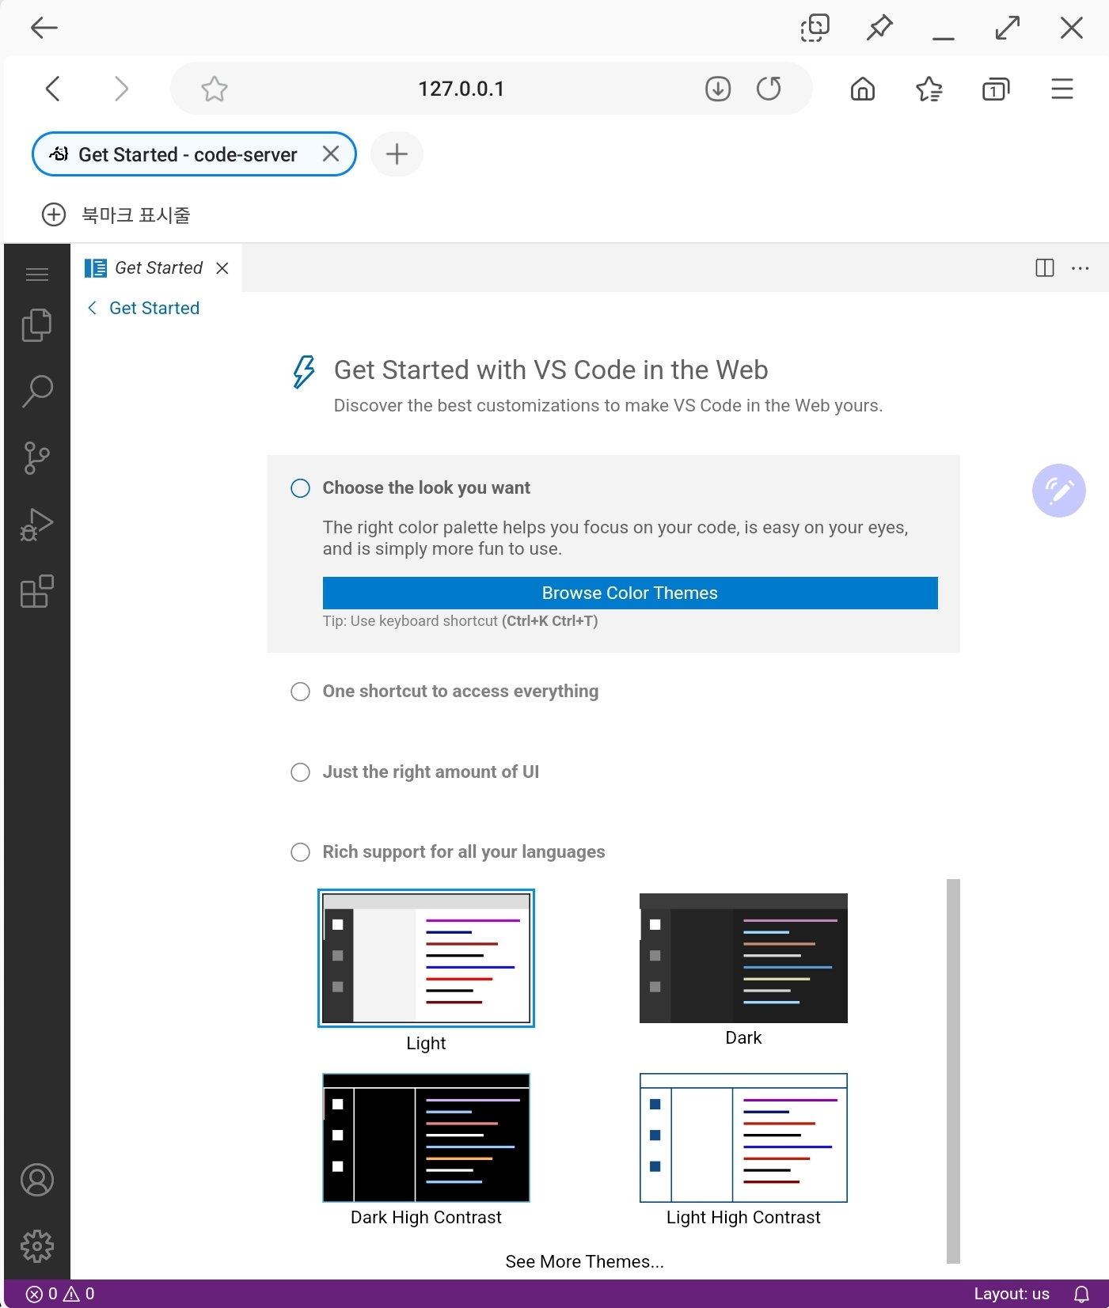The height and width of the screenshot is (1308, 1109).
Task: Open a new browser tab
Action: point(397,154)
